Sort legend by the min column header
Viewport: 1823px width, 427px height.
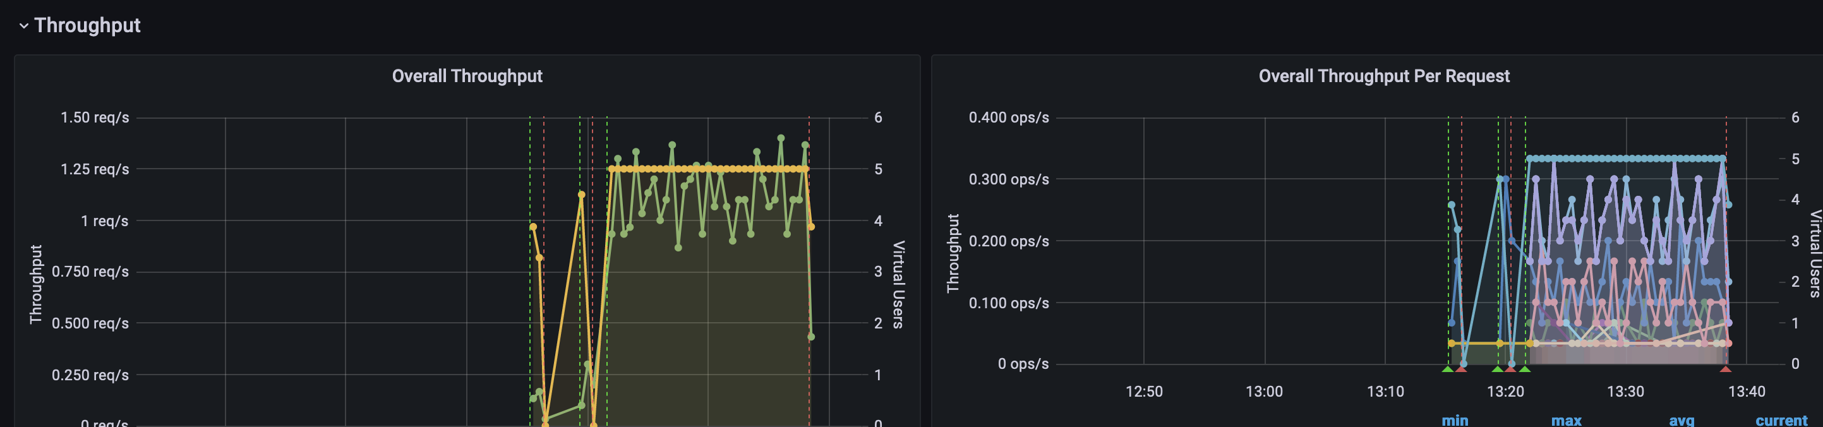(x=1455, y=421)
